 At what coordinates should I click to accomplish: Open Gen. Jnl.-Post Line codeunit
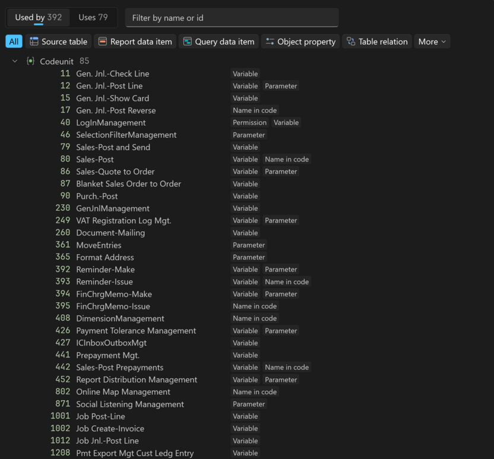(109, 86)
